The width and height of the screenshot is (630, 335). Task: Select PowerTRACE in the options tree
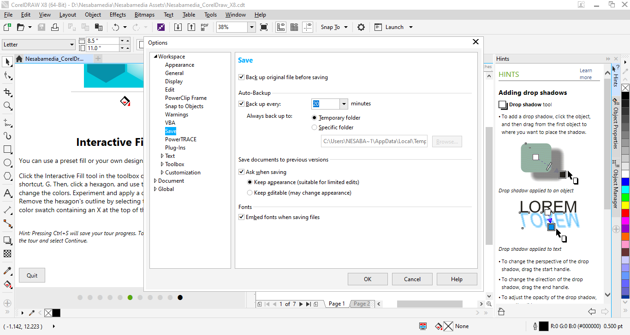click(181, 139)
